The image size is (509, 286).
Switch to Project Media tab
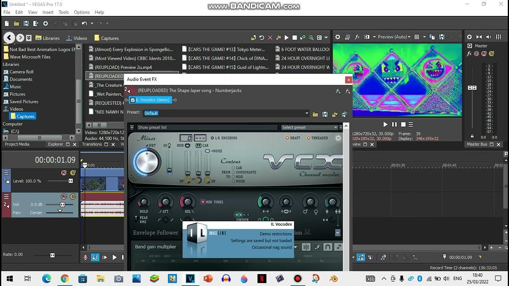(x=17, y=144)
